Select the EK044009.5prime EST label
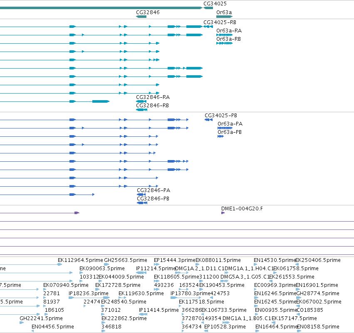This screenshot has height=333, width=354. tap(121, 277)
